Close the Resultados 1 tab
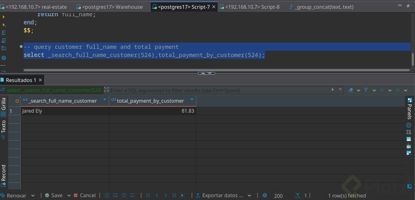The image size is (415, 200). (x=40, y=80)
